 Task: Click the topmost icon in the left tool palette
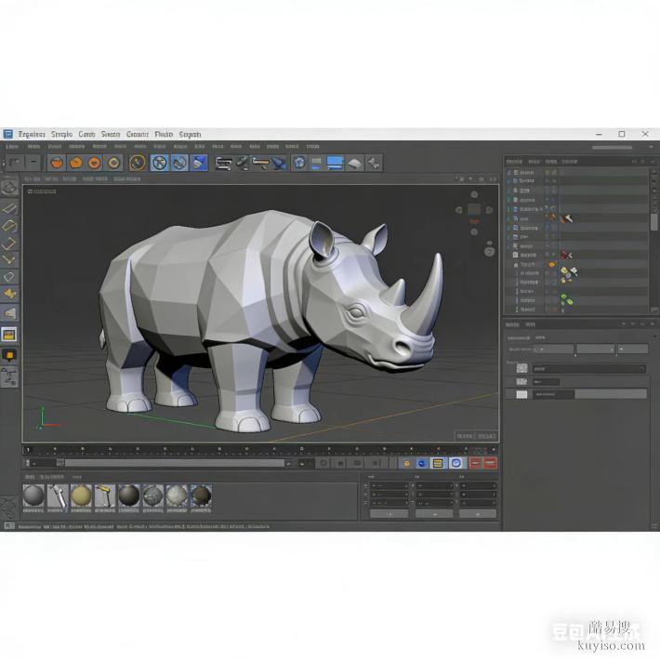coord(9,188)
